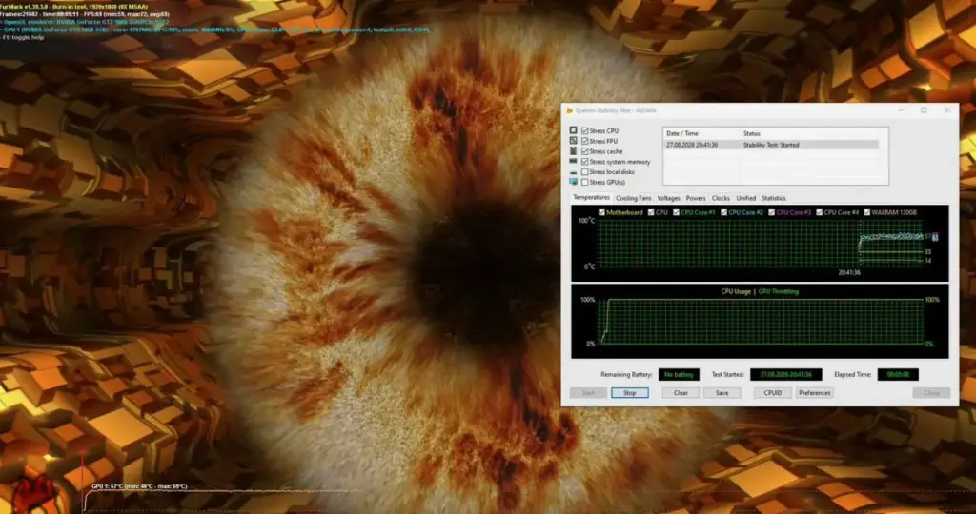Click the AIDA64 icon in the System Stability Test title bar

click(569, 110)
